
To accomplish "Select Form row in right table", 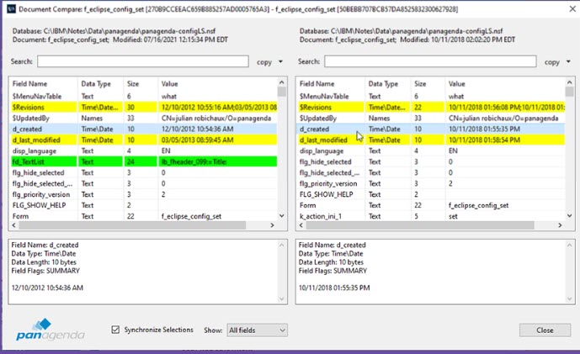I will (431, 205).
